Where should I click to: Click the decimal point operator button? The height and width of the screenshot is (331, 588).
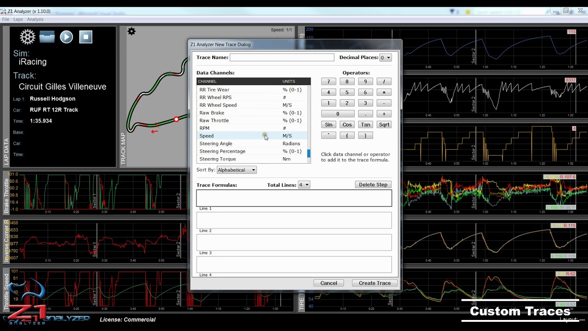(x=365, y=114)
